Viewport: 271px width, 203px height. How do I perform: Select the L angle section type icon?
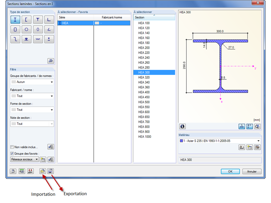tap(49, 20)
